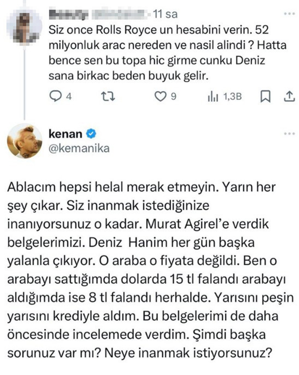This screenshot has width=299, height=375.
Task: Click the like count number 9
Action: point(173,96)
